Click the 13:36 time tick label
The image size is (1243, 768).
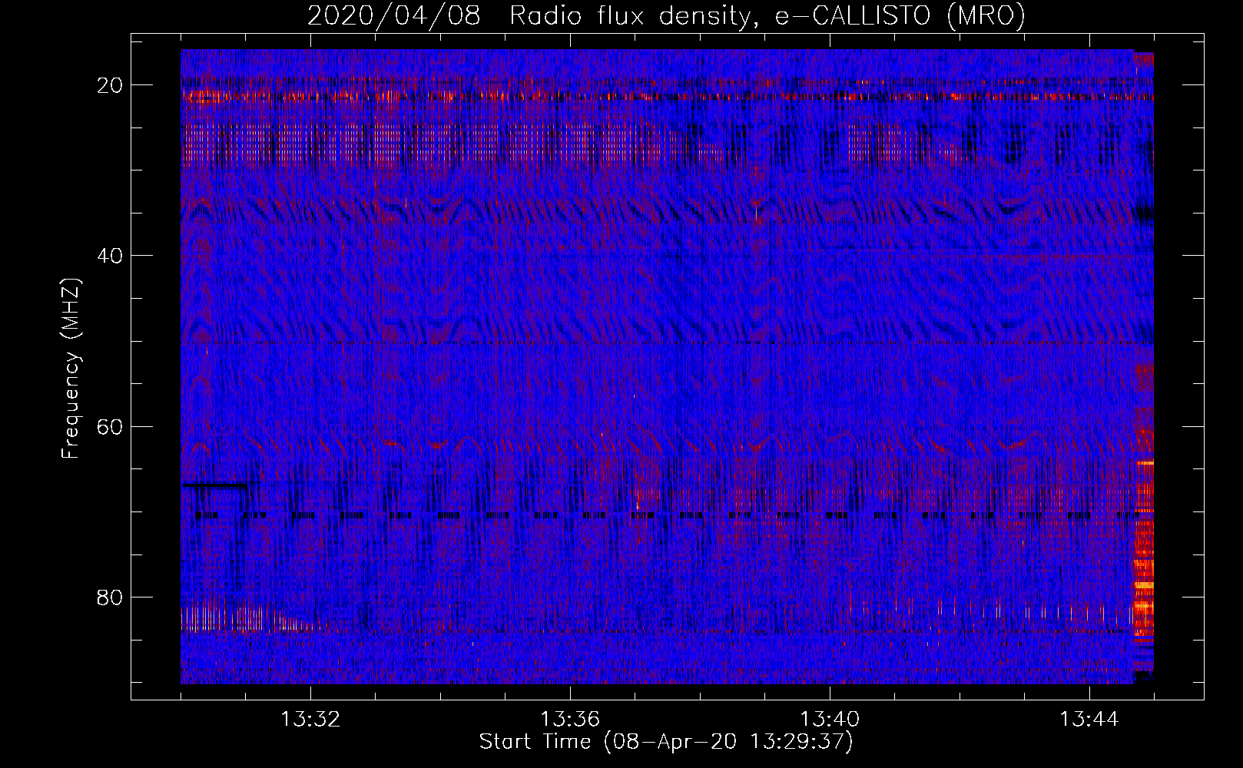tap(570, 720)
